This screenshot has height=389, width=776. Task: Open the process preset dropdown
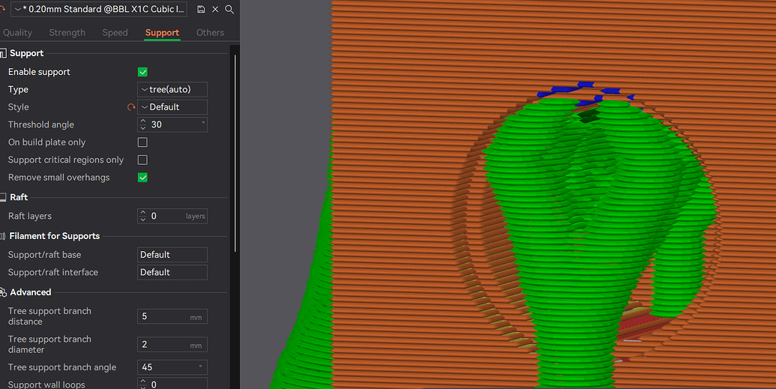[x=99, y=10]
